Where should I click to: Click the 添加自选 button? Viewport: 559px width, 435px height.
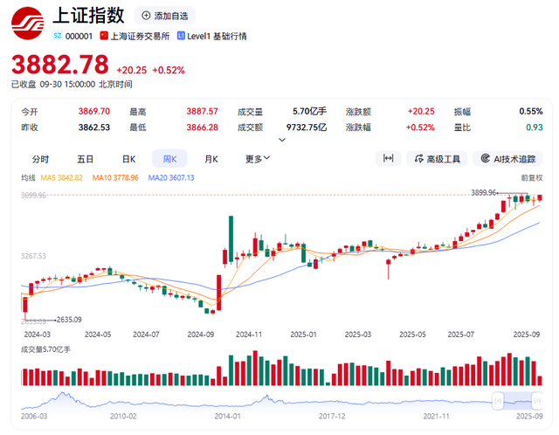(x=165, y=16)
